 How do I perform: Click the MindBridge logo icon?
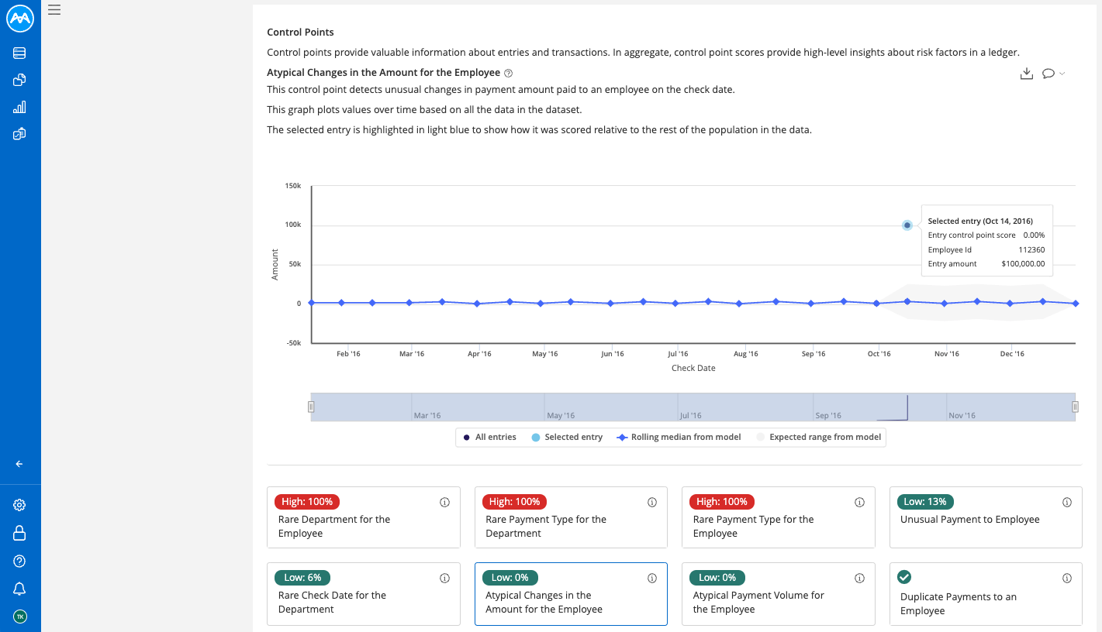(x=19, y=19)
